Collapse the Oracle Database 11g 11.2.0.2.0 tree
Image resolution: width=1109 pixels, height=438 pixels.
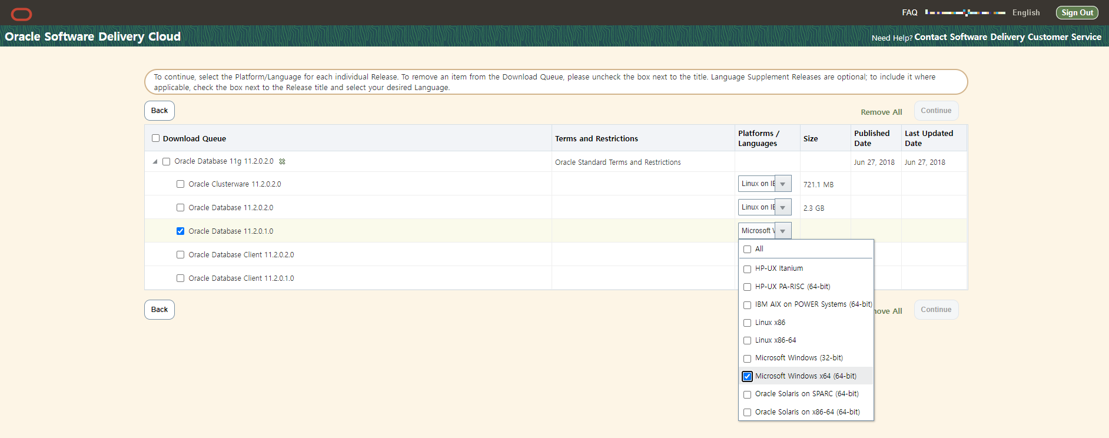(x=155, y=161)
